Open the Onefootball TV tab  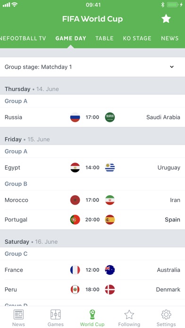point(23,38)
